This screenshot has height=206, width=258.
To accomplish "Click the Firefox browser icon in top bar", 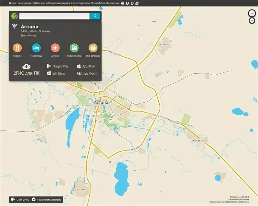I will [127, 3].
